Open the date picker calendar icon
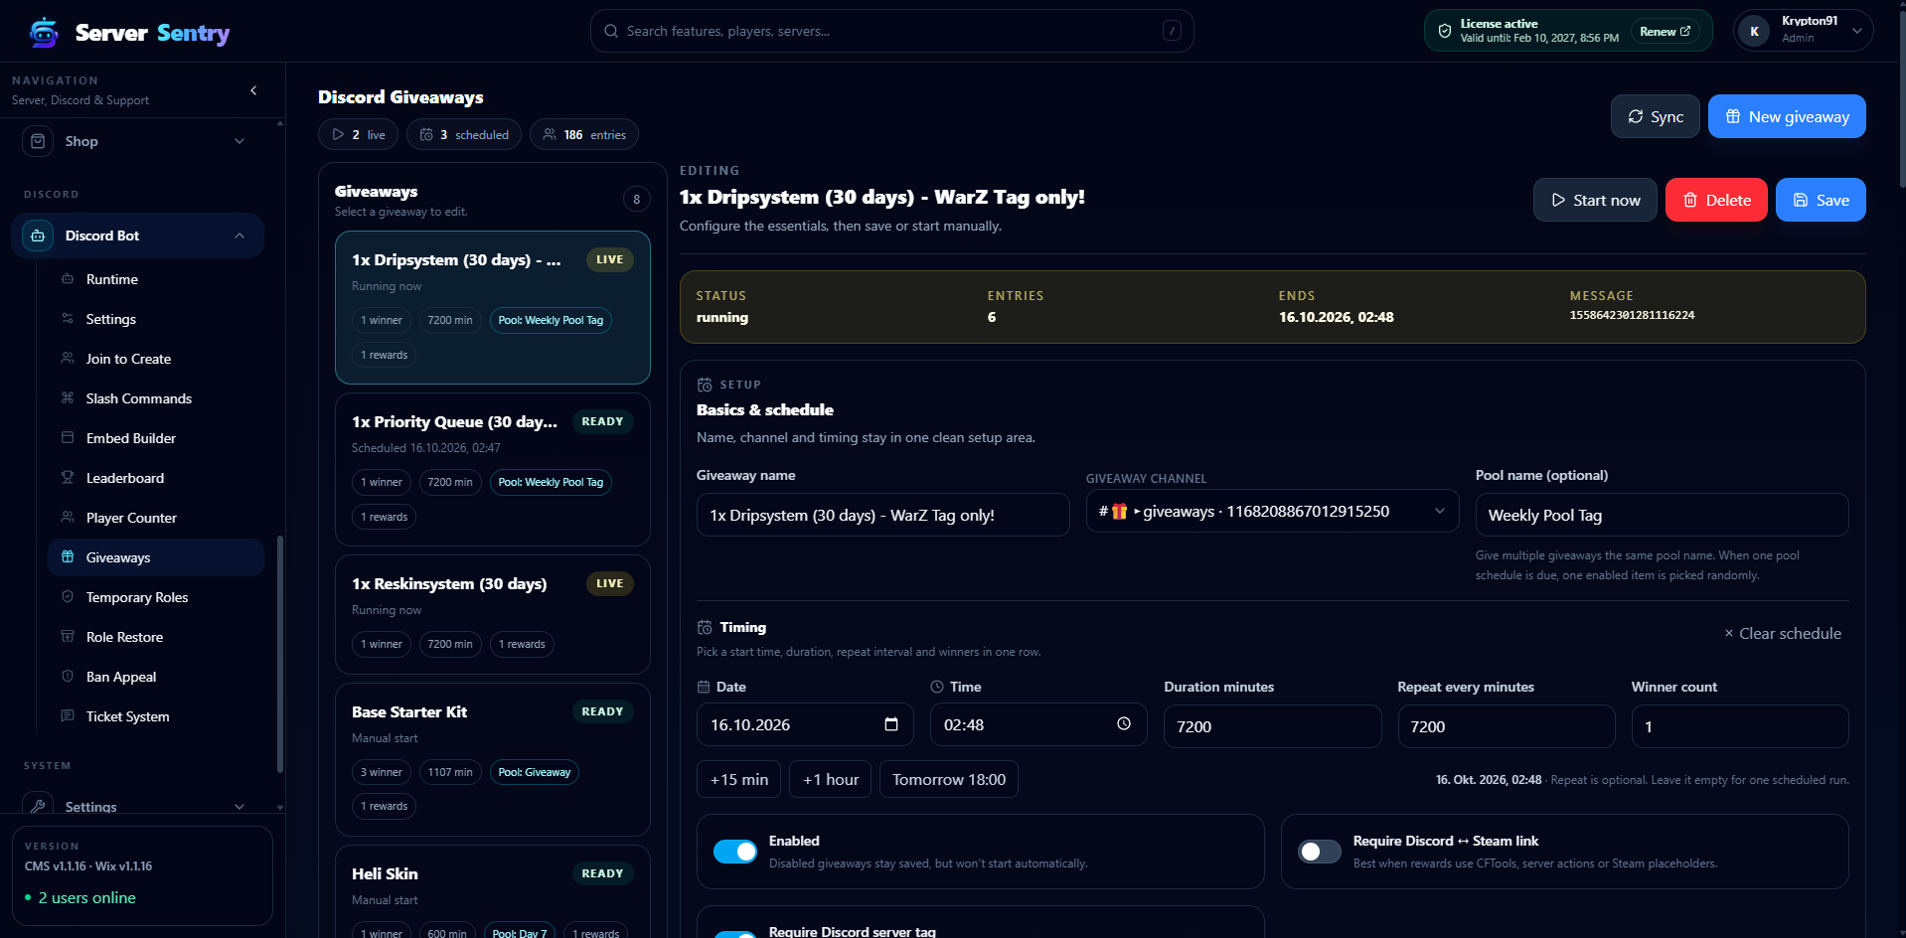Screen dimensions: 1906x938 (891, 724)
